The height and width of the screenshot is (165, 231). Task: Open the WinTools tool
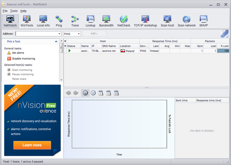pos(27,21)
